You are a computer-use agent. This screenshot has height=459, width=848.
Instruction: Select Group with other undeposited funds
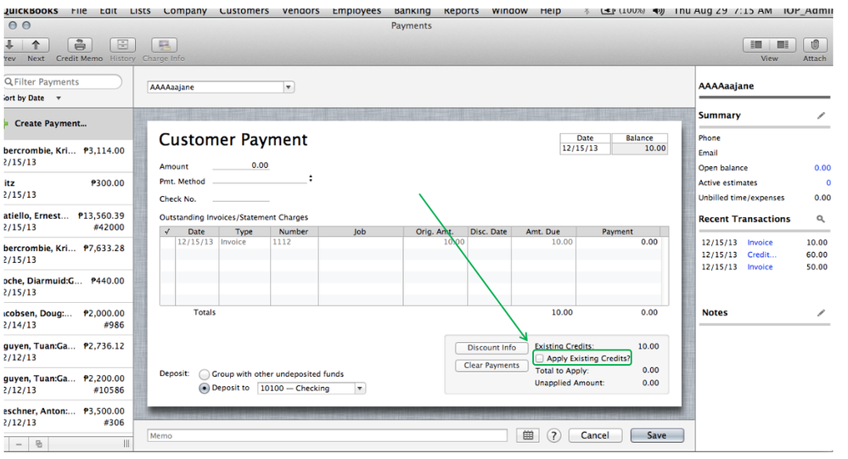point(204,374)
